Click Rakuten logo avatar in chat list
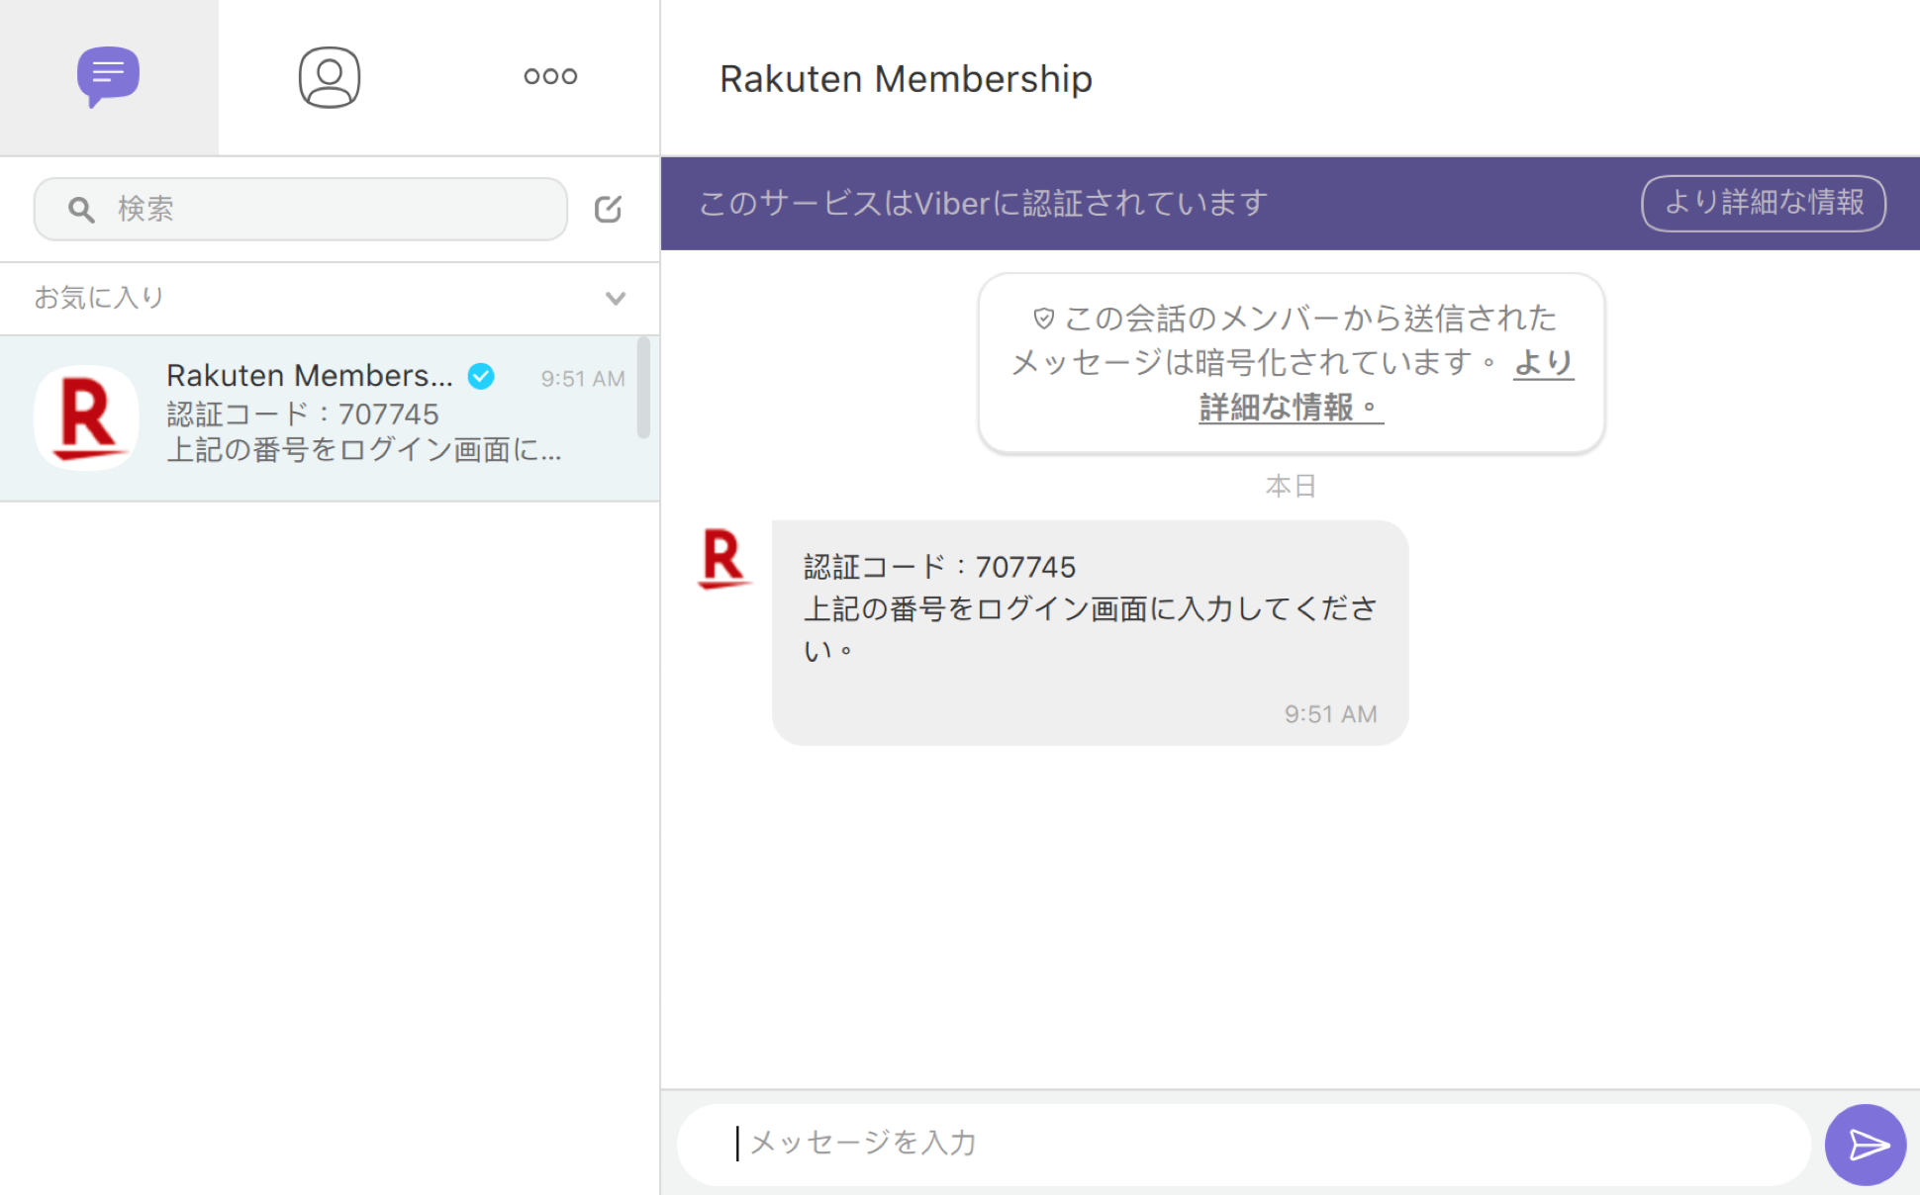Viewport: 1920px width, 1195px height. (86, 417)
